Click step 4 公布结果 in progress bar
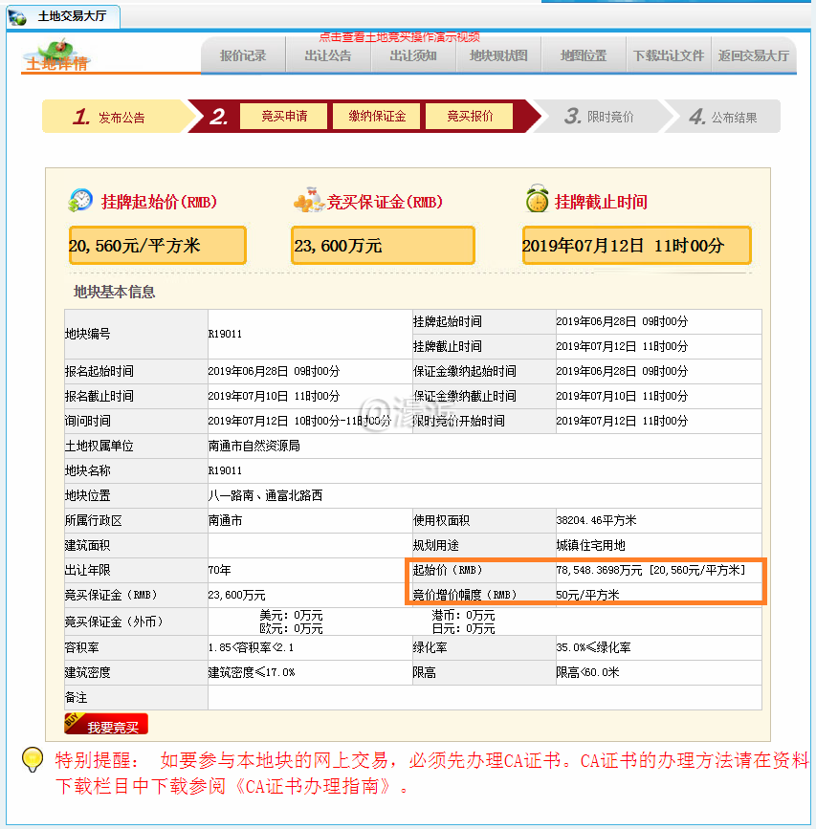The width and height of the screenshot is (816, 829). pos(723,118)
